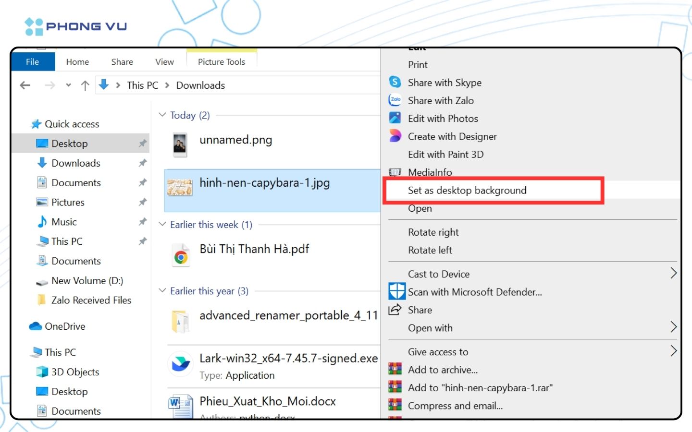Image resolution: width=692 pixels, height=432 pixels.
Task: Click the WinRAR icon beside Add to archive
Action: pos(395,370)
